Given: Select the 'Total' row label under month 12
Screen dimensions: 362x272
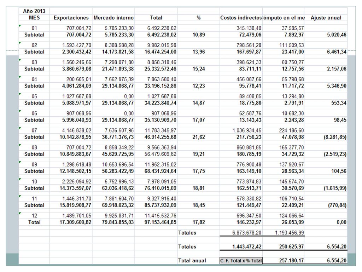Looking at the screenshot, I should 34,222.
